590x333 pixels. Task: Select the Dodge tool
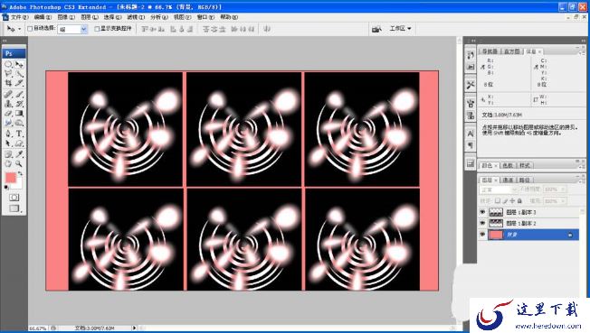tap(19, 123)
